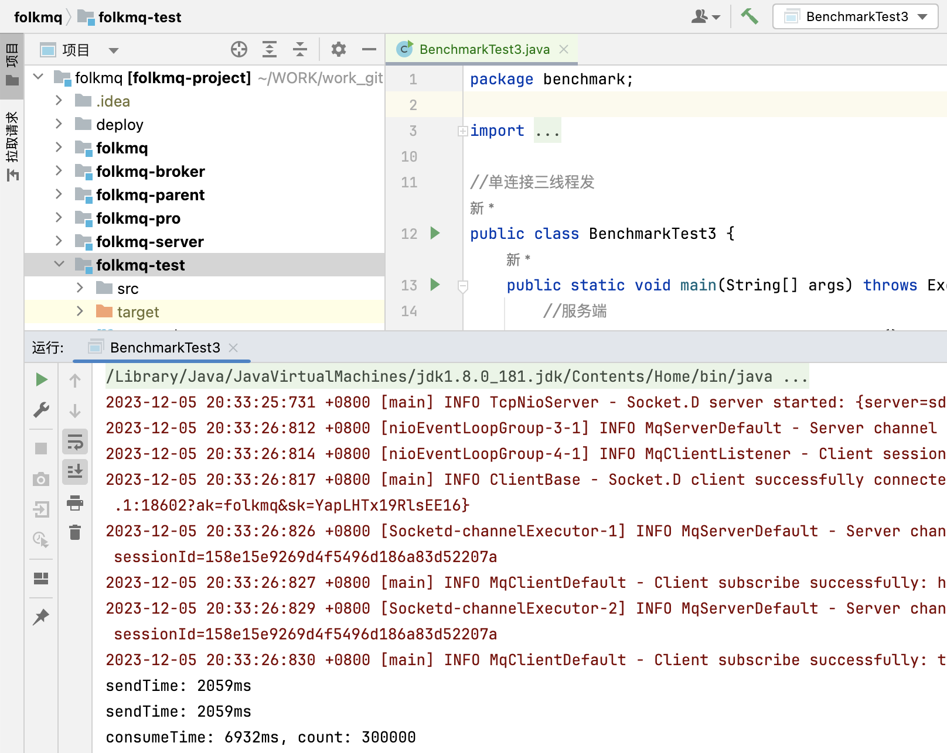Click the exit/attach arrow icon in run toolbar
The height and width of the screenshot is (753, 947).
coord(41,509)
